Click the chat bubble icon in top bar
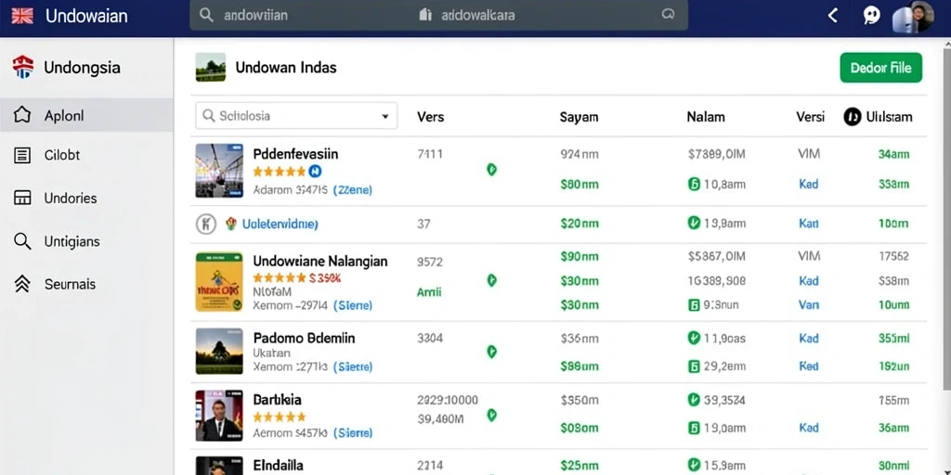Screen dimensions: 951x475 click(x=871, y=16)
